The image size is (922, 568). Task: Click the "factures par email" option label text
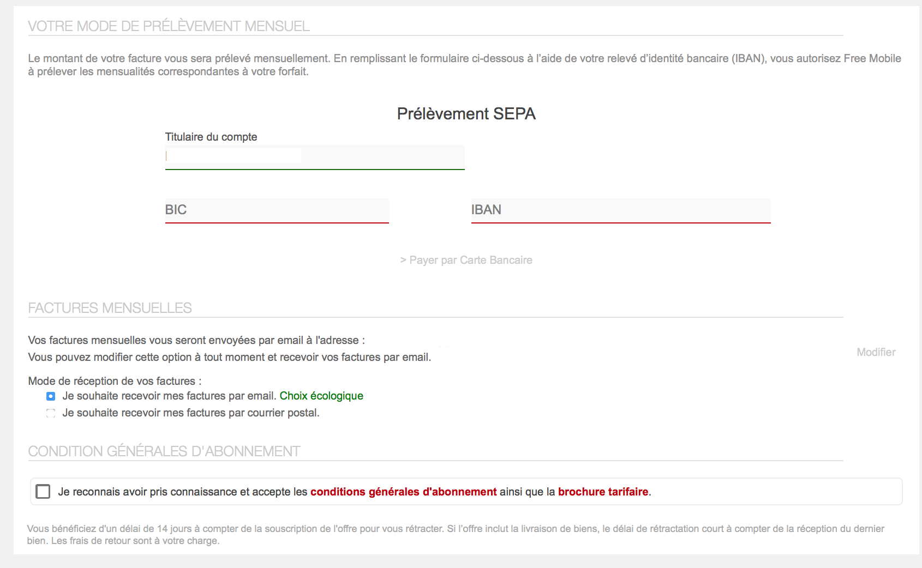(169, 396)
